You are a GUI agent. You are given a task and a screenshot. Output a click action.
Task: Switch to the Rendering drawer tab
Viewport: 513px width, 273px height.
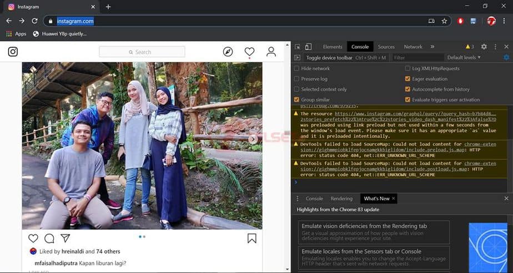(341, 199)
